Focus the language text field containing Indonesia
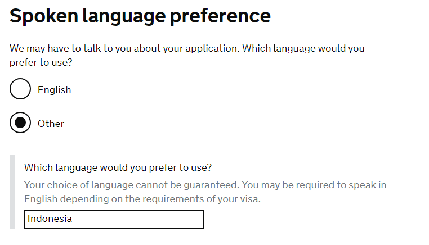The image size is (429, 245). tap(114, 219)
